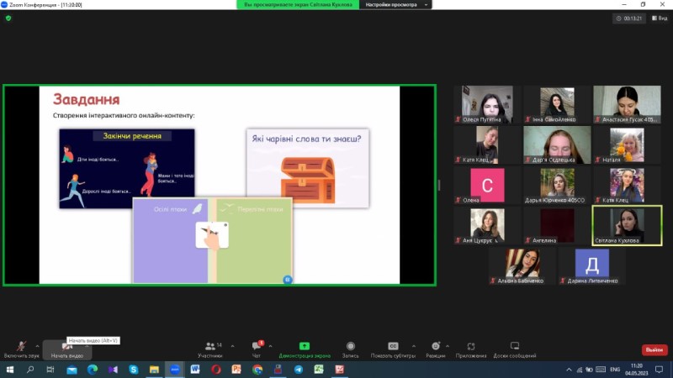Select Наталя video thumbnail
This screenshot has width=673, height=378.
click(627, 144)
